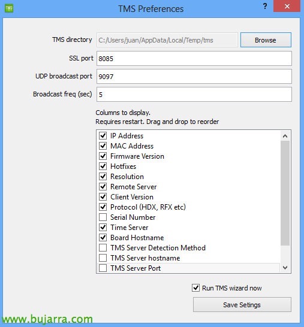
Task: Toggle Run TMS wizard now checkbox
Action: pyautogui.click(x=195, y=288)
